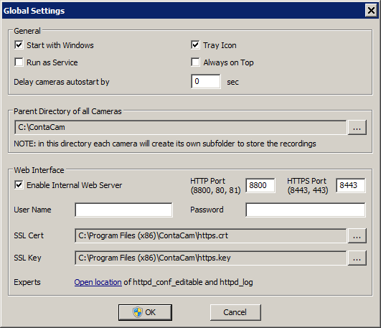
Task: Click the 'sec' unit label
Action: pyautogui.click(x=232, y=83)
